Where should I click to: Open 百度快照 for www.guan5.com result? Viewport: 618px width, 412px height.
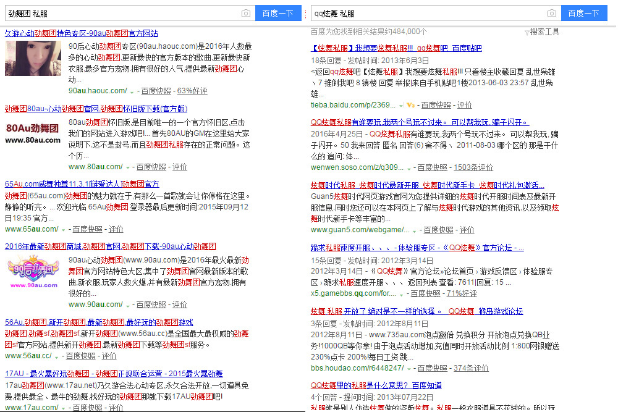tap(439, 230)
